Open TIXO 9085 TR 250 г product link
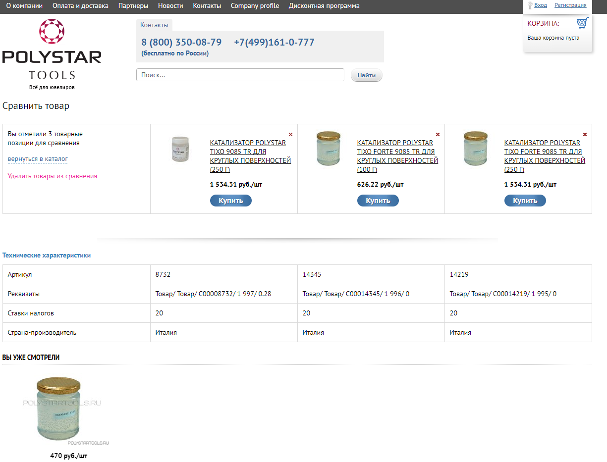Image resolution: width=607 pixels, height=462 pixels. (250, 156)
